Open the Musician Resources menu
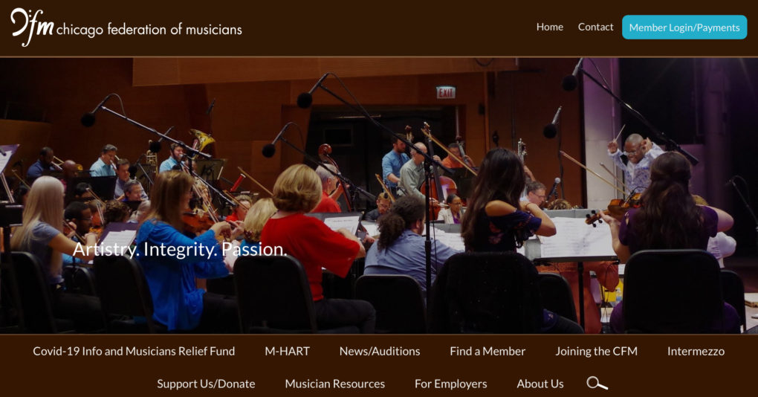 pos(334,384)
